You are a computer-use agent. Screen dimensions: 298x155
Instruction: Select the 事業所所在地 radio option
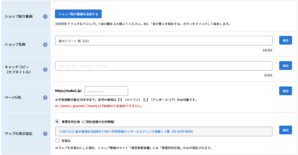pos(57,121)
